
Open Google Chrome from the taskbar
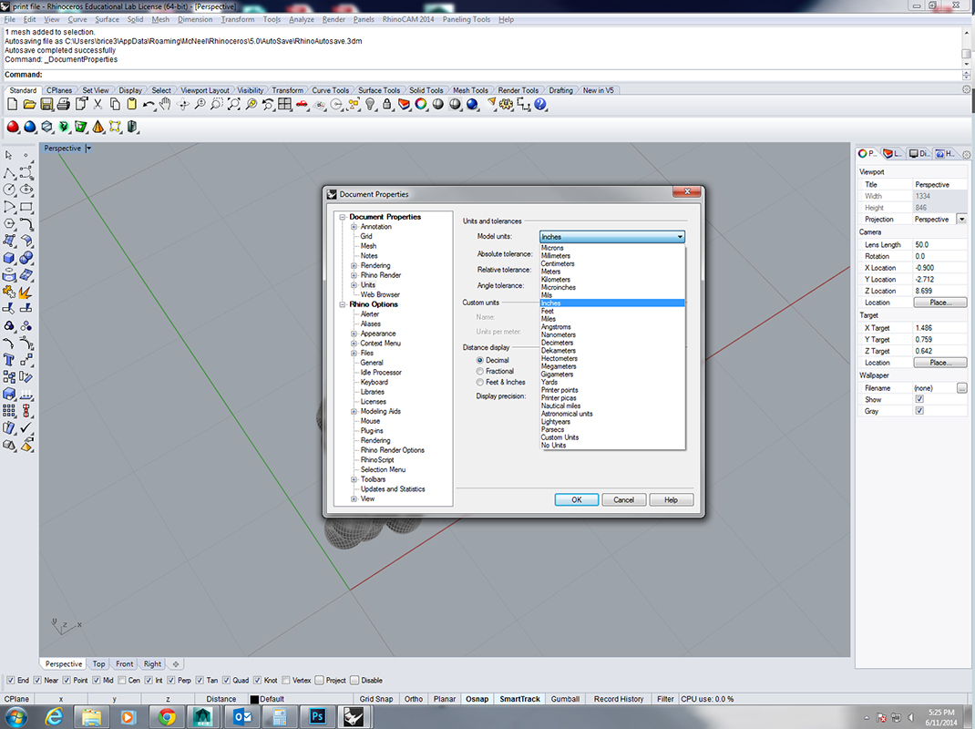166,716
